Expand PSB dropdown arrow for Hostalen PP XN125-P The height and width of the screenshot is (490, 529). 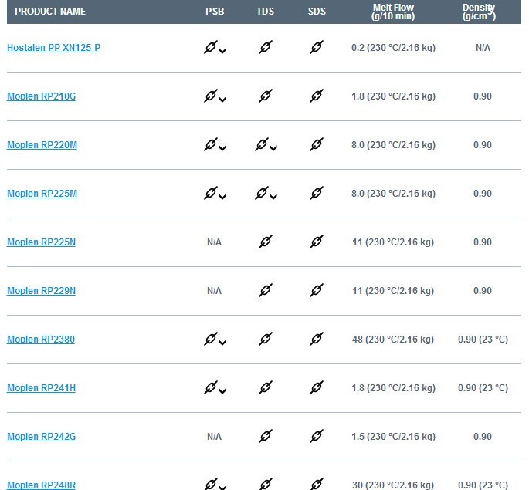pyautogui.click(x=222, y=51)
